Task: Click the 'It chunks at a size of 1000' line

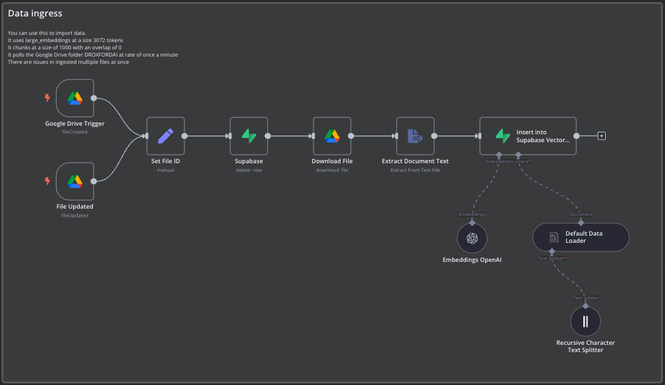Action: (65, 47)
